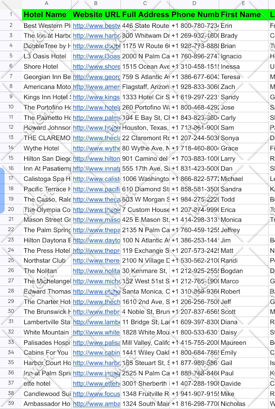
Task: Select The Portofino hotel name cell
Action: (x=47, y=107)
